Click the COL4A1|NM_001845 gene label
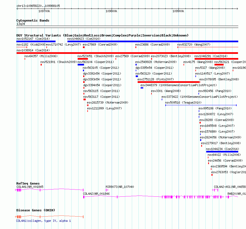 pos(30,187)
